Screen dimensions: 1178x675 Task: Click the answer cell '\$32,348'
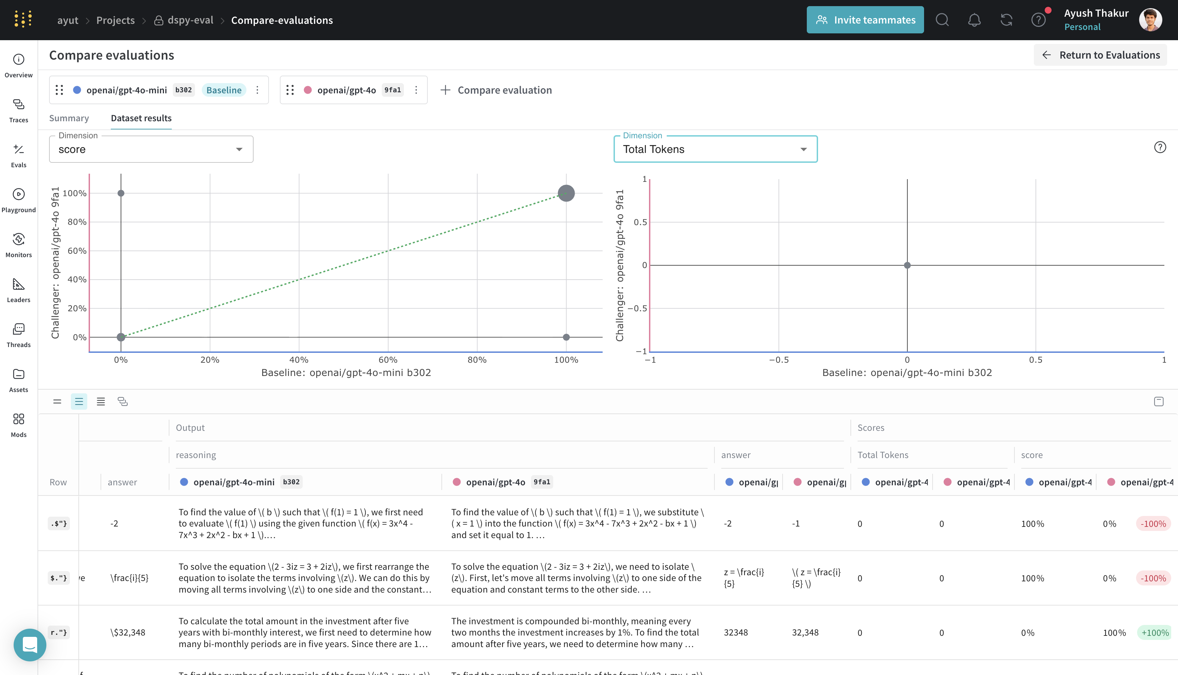127,632
